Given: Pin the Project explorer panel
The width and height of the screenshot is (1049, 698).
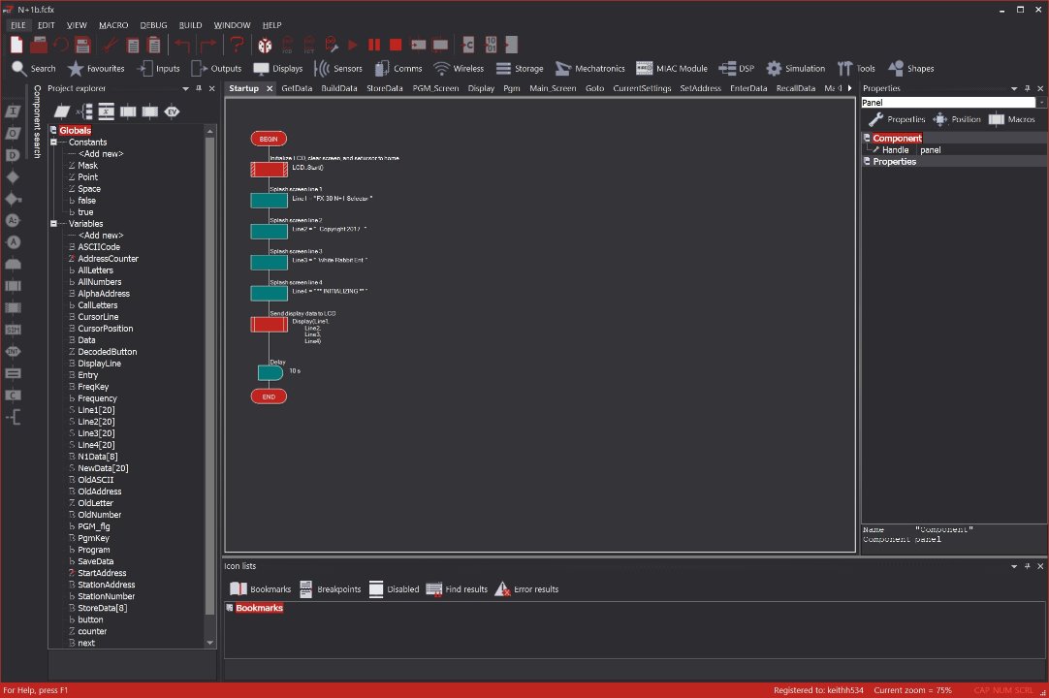Looking at the screenshot, I should point(199,88).
